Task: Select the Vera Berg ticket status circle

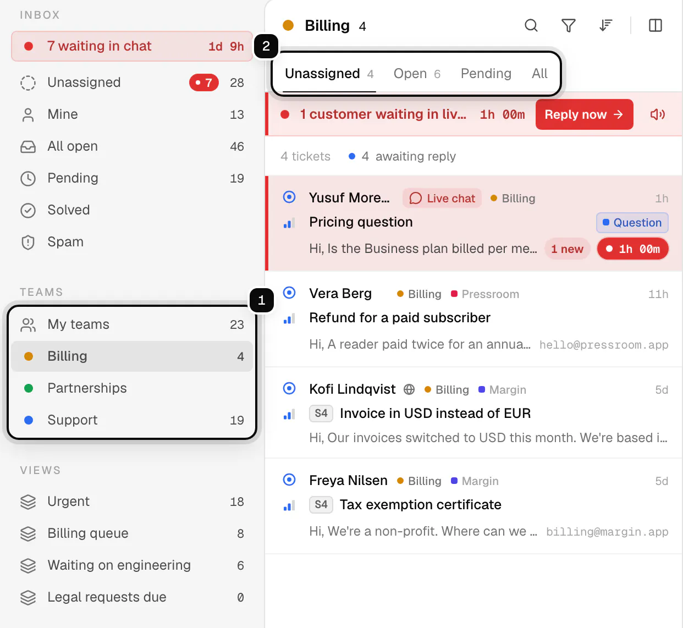Action: 289,293
